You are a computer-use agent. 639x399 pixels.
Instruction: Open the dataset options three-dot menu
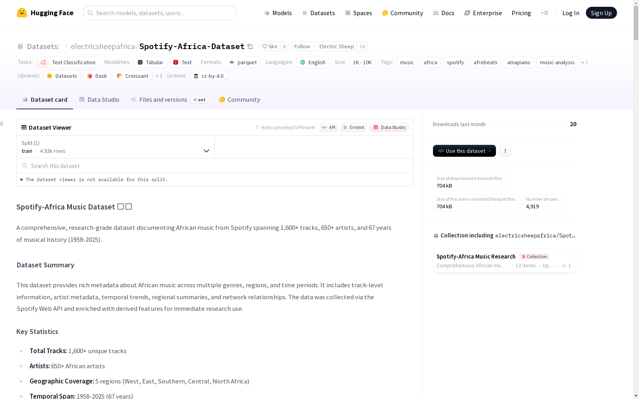point(505,151)
